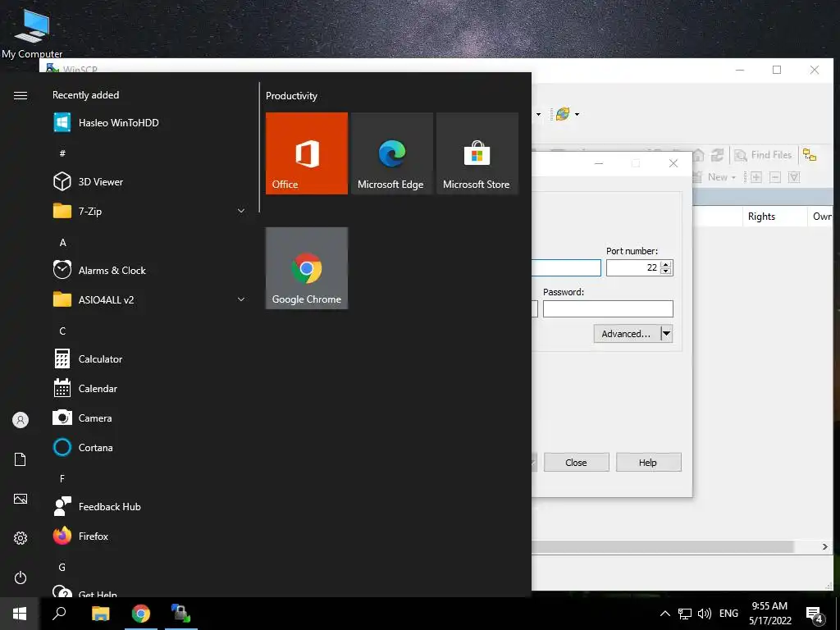Open Cortana from Start menu
The width and height of the screenshot is (840, 630).
(x=150, y=447)
